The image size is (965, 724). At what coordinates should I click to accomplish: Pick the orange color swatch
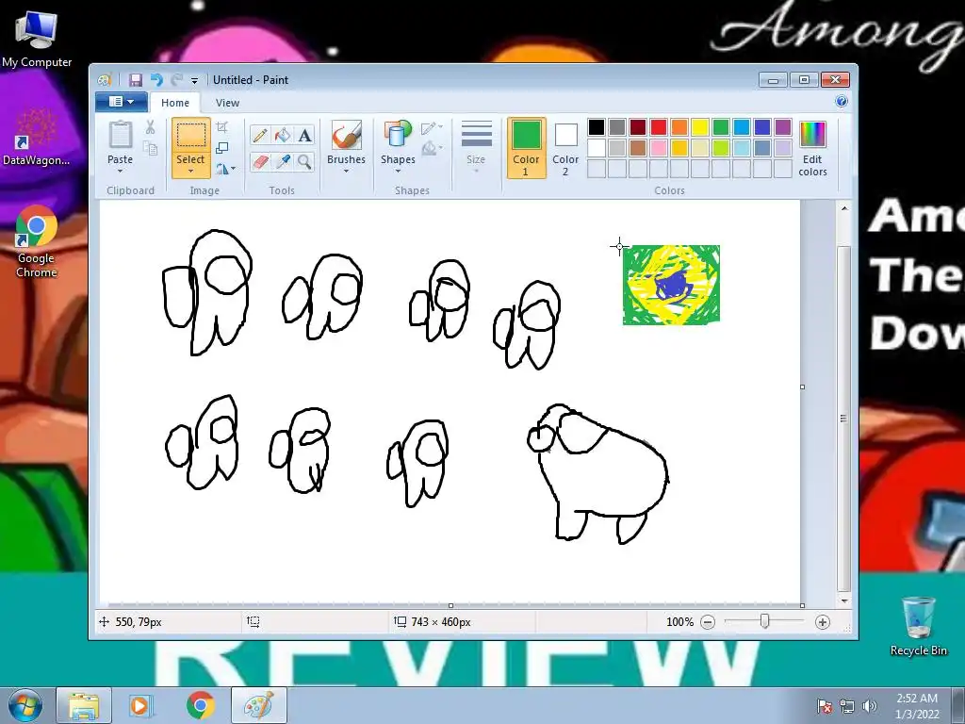tap(679, 127)
